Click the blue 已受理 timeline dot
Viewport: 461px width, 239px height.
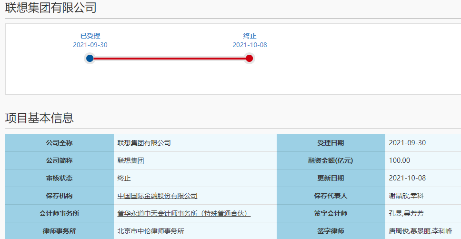point(90,58)
